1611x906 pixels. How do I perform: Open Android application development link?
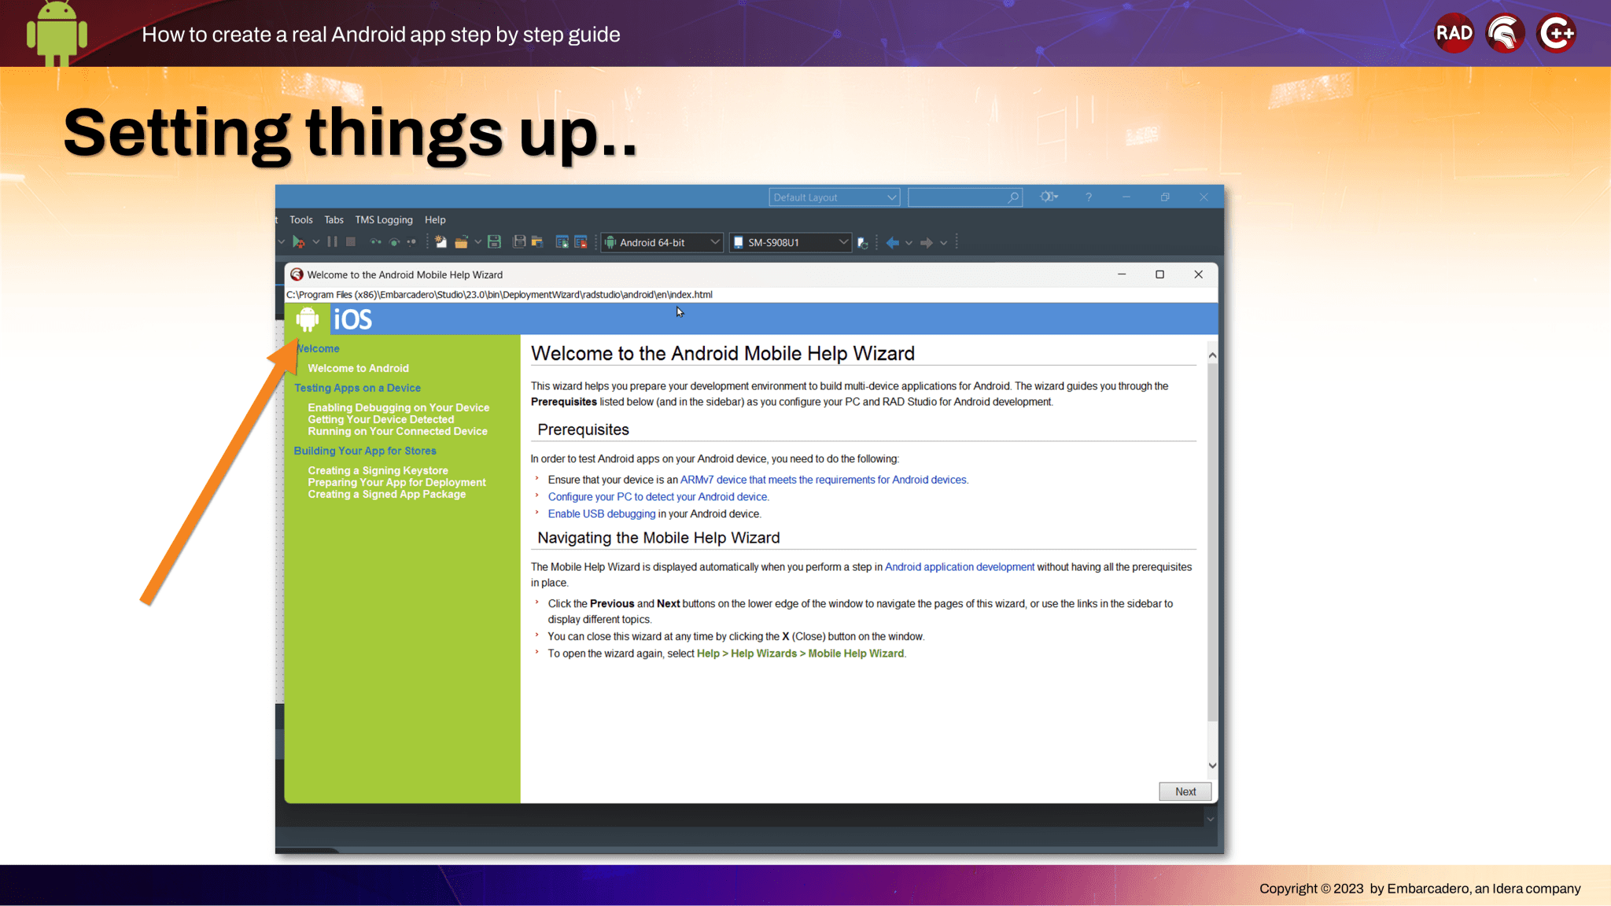click(x=960, y=567)
